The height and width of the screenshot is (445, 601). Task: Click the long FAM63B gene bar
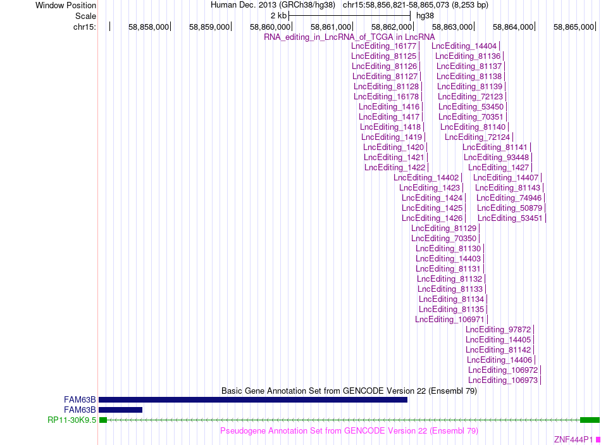253,399
